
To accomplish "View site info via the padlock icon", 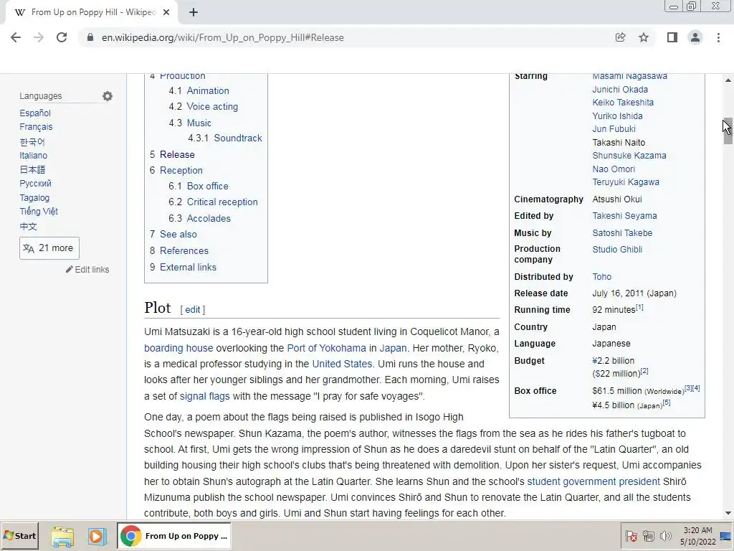I will 90,37.
